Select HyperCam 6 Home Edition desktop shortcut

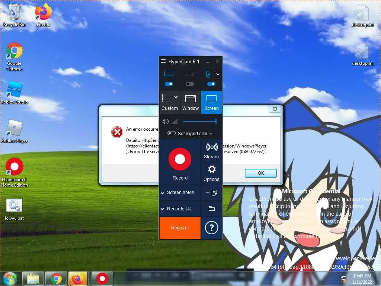[x=15, y=173]
